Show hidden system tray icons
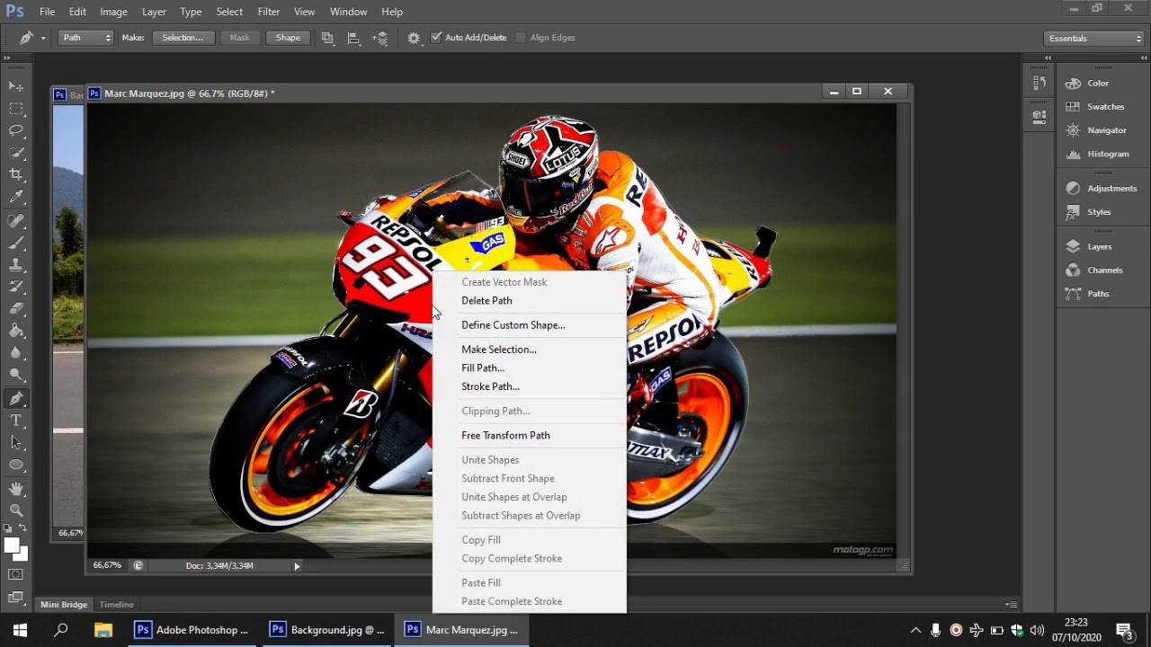Viewport: 1151px width, 647px height. click(x=915, y=630)
